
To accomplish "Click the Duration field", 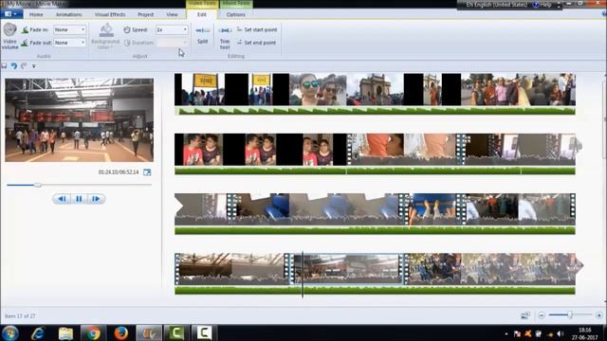I will [x=172, y=43].
